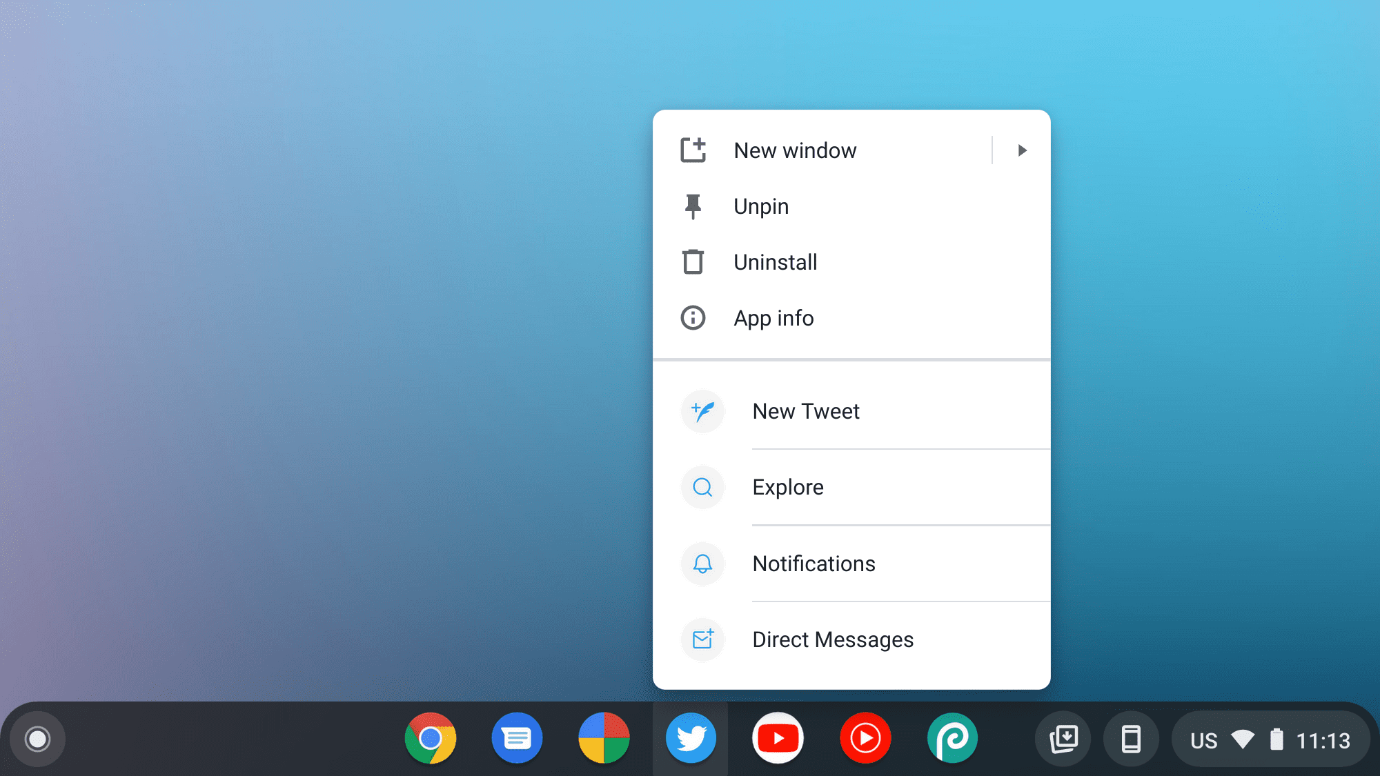Toggle phone mirror icon in taskbar

[1128, 739]
